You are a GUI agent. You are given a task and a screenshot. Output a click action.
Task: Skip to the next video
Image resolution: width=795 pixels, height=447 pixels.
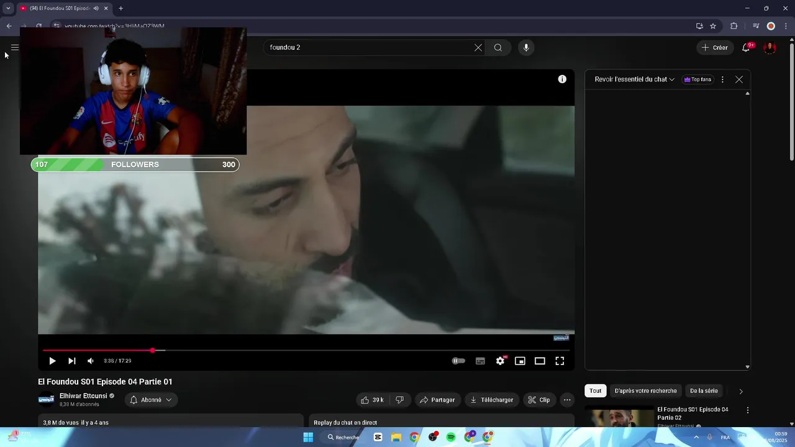(x=72, y=361)
